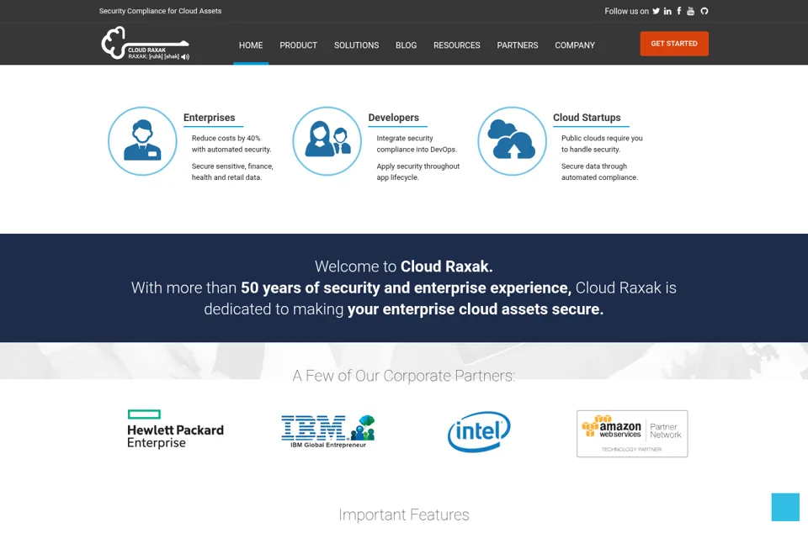This screenshot has width=808, height=538.
Task: Open the COMPANY menu
Action: pos(575,45)
